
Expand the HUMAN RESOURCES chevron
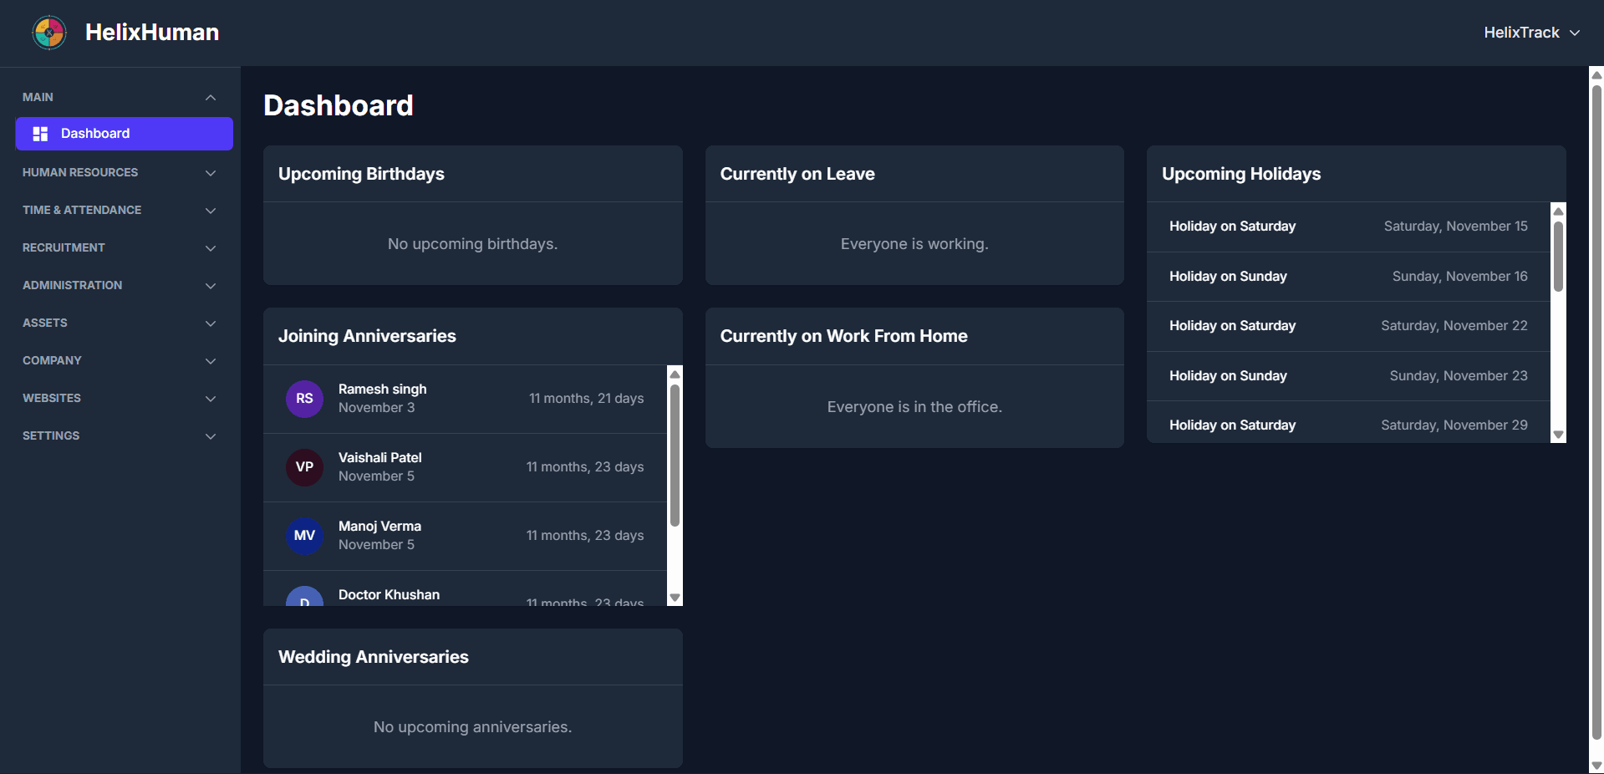pyautogui.click(x=211, y=173)
